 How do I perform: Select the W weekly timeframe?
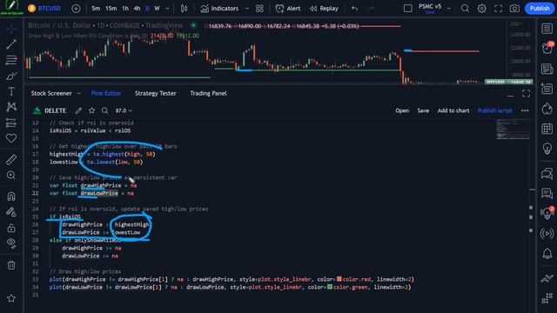pos(157,9)
